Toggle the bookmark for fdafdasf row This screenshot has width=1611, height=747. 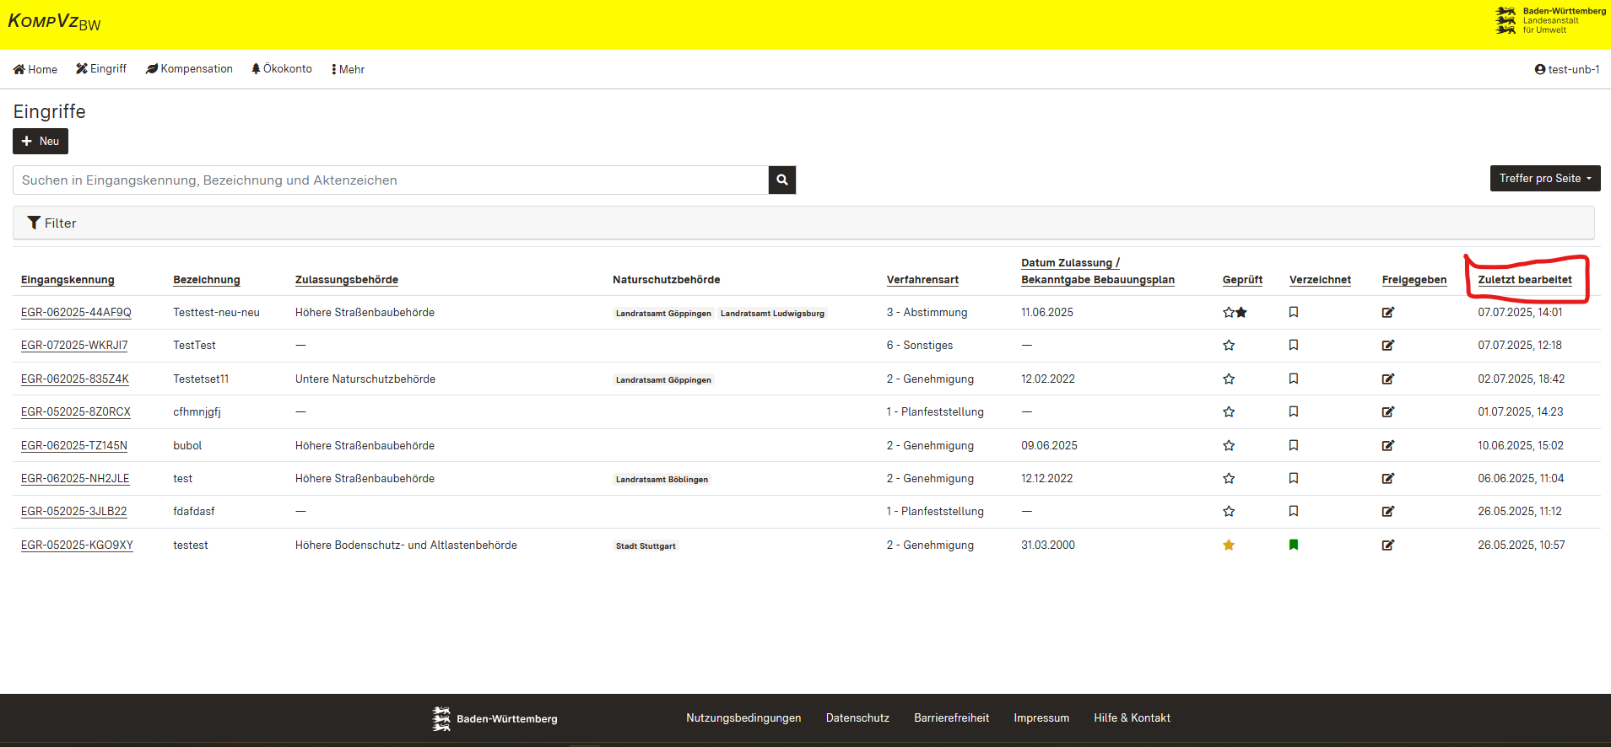point(1293,512)
